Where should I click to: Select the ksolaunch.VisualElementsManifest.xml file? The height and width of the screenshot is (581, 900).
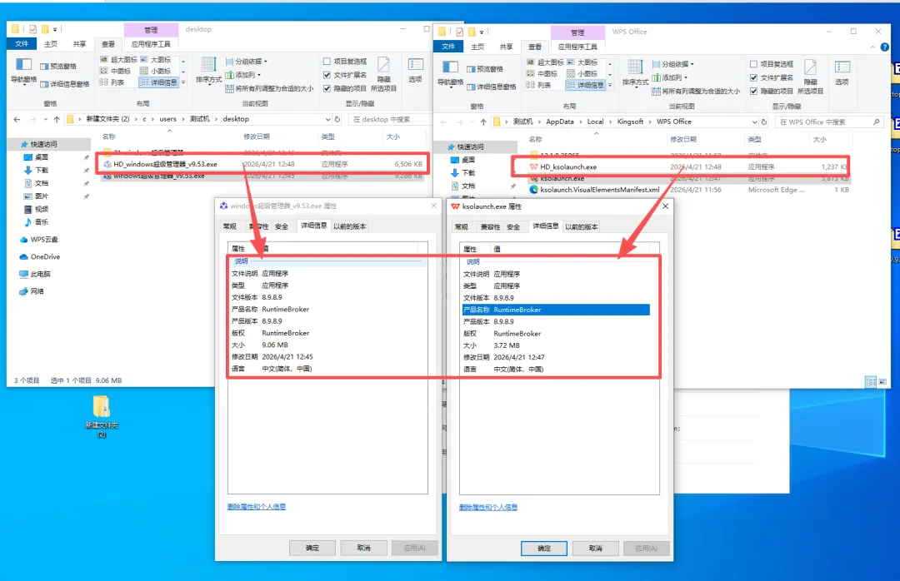(x=600, y=190)
